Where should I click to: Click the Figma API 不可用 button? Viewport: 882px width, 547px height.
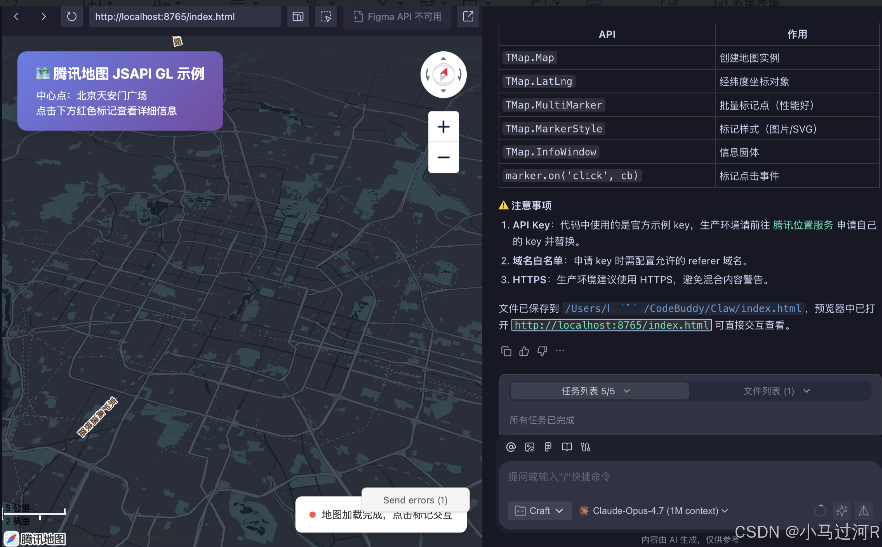[x=398, y=17]
